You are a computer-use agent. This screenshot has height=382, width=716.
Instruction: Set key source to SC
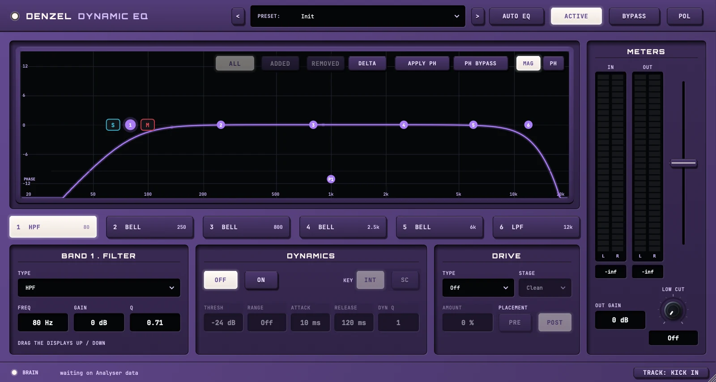pyautogui.click(x=405, y=280)
